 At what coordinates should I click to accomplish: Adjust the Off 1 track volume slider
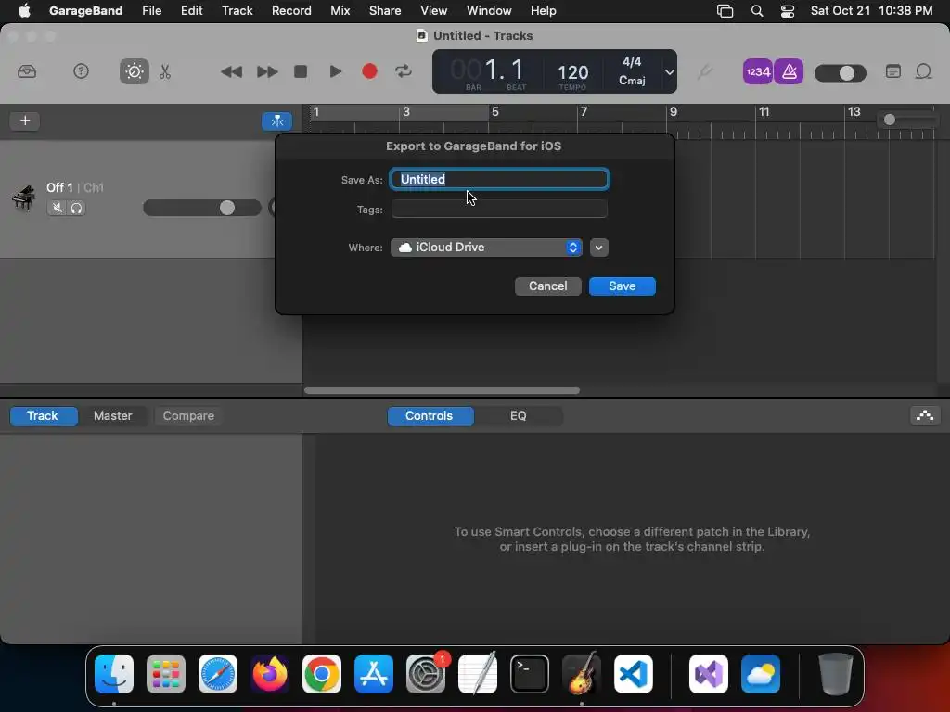pos(201,208)
